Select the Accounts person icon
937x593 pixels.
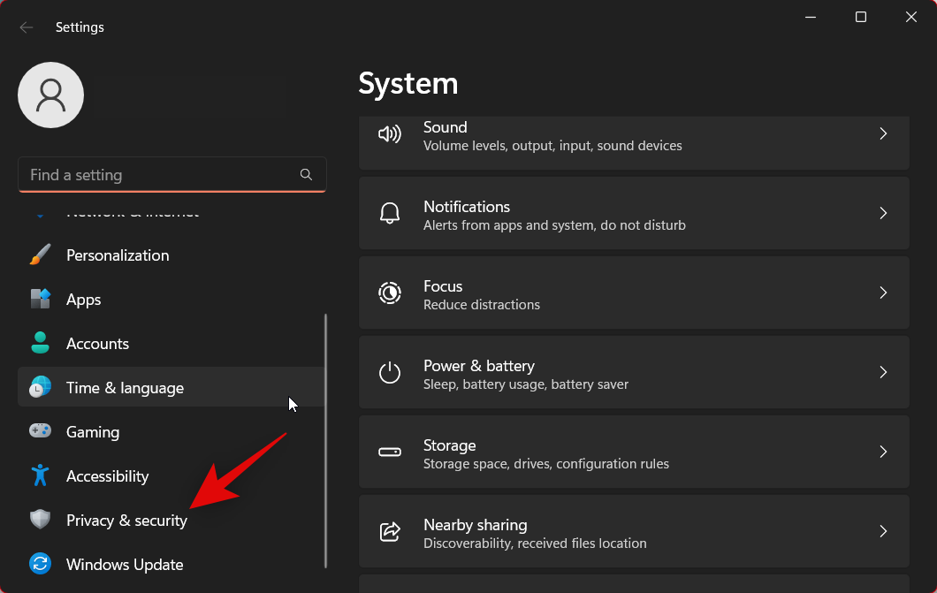tap(41, 344)
